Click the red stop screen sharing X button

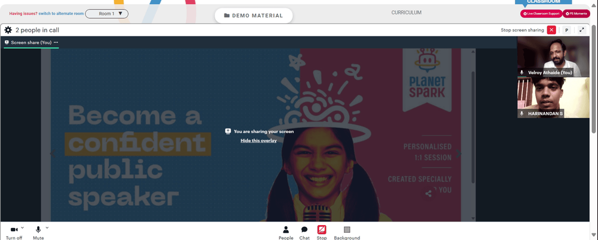tap(551, 30)
